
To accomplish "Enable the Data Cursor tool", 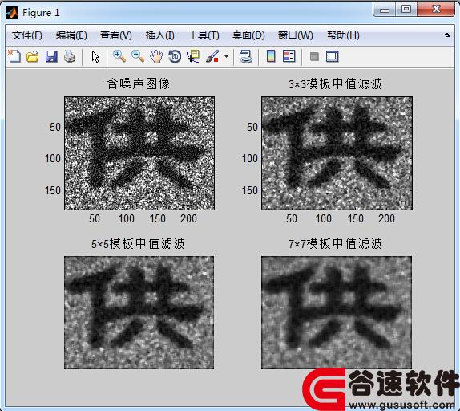I will click(193, 56).
